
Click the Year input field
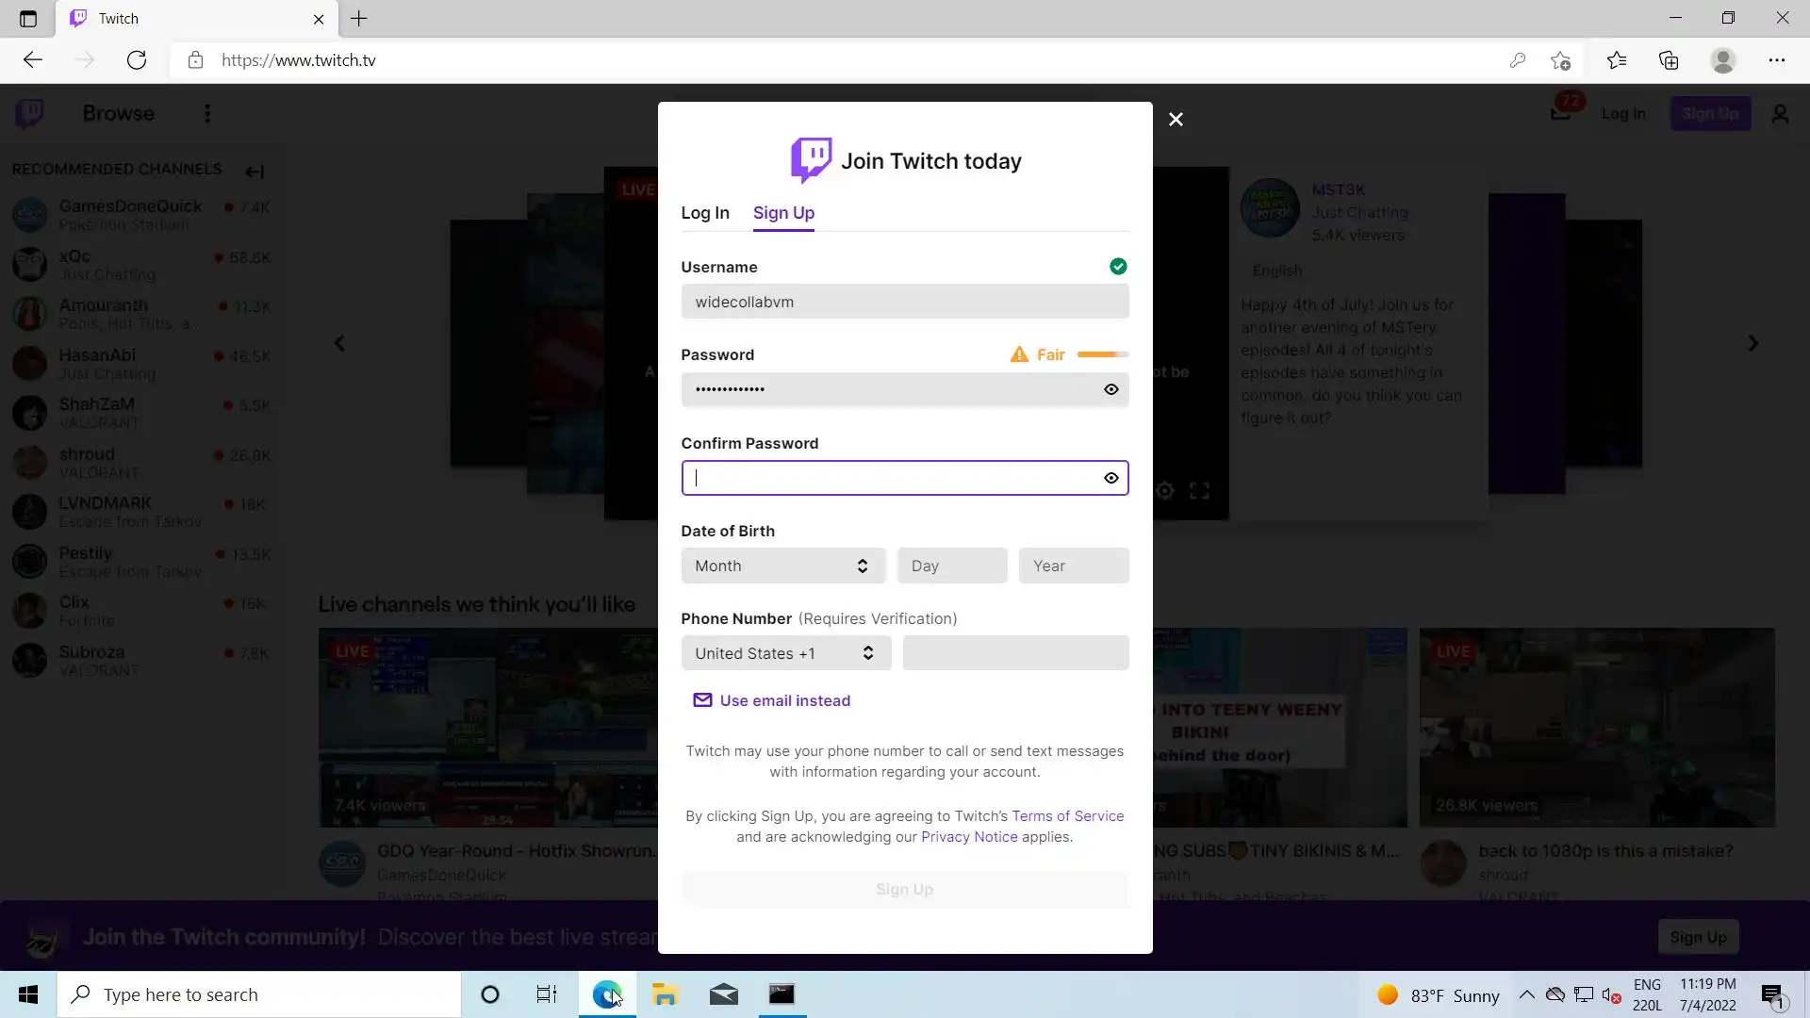tap(1073, 566)
